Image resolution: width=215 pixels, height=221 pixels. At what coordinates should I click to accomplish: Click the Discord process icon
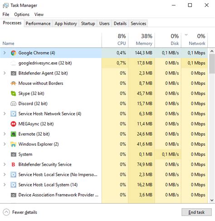[13, 103]
